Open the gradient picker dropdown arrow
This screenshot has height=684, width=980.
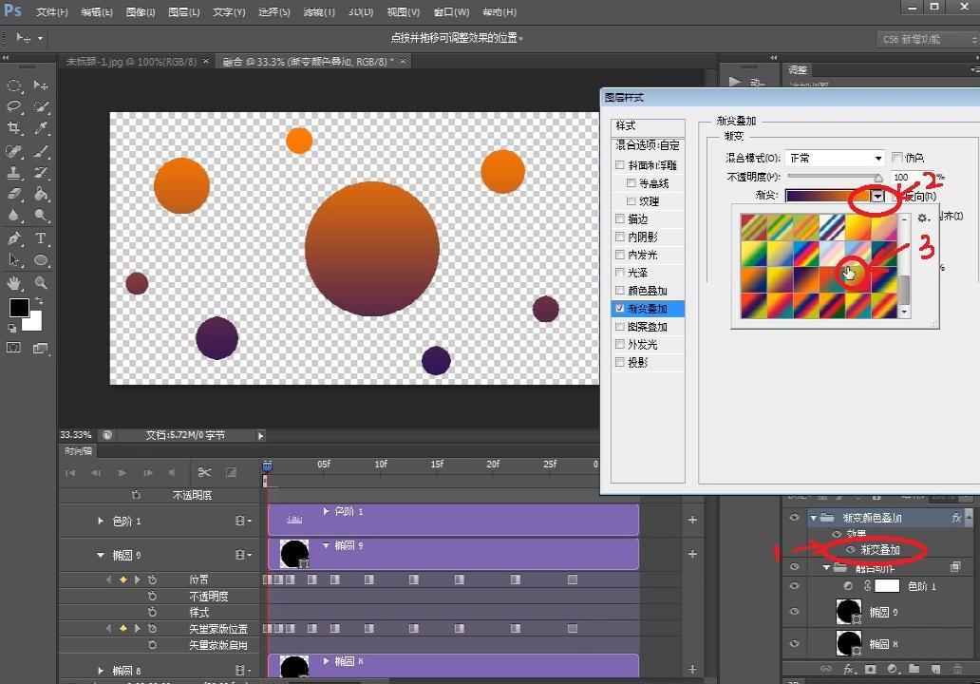tap(877, 196)
